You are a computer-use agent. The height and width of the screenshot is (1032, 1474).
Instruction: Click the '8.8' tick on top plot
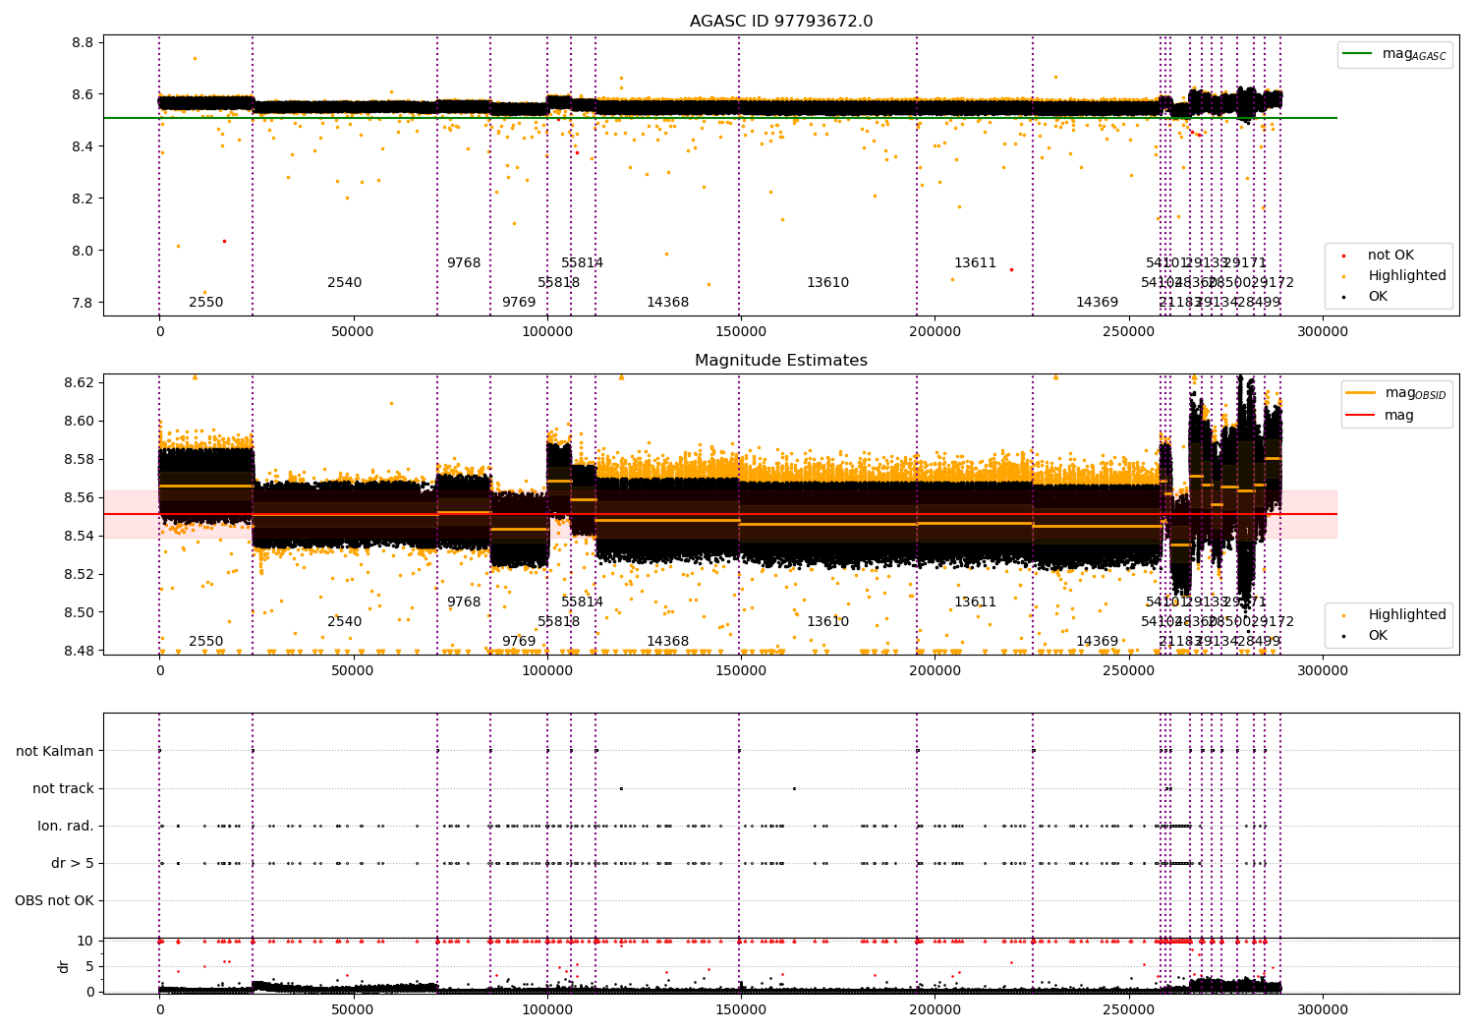[x=83, y=43]
